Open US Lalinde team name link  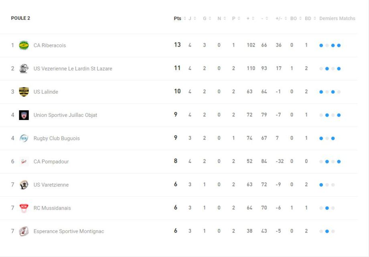tap(46, 92)
